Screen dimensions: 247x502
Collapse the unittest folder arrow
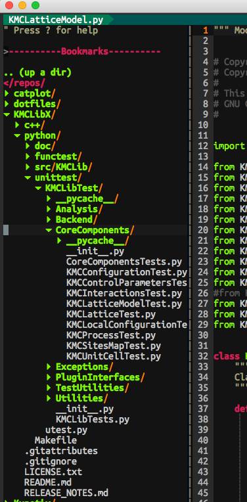[x=28, y=177]
